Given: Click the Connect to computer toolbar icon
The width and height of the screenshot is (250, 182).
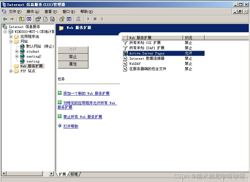Looking at the screenshot, I should click(78, 19).
